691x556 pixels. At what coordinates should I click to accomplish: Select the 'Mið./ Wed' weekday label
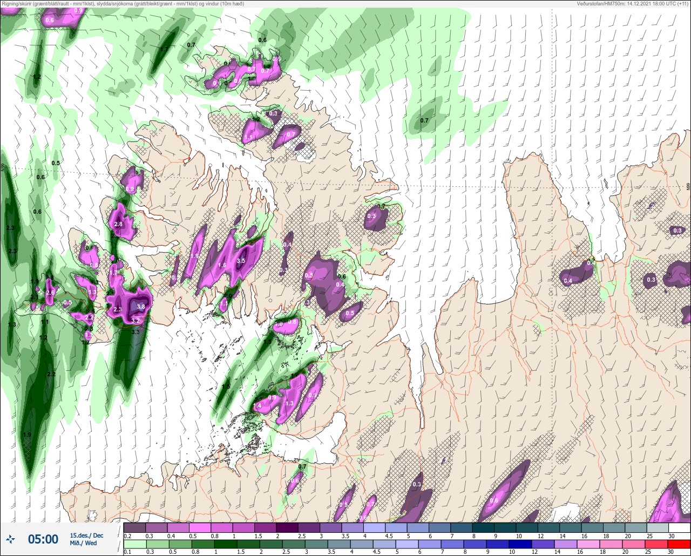[84, 543]
